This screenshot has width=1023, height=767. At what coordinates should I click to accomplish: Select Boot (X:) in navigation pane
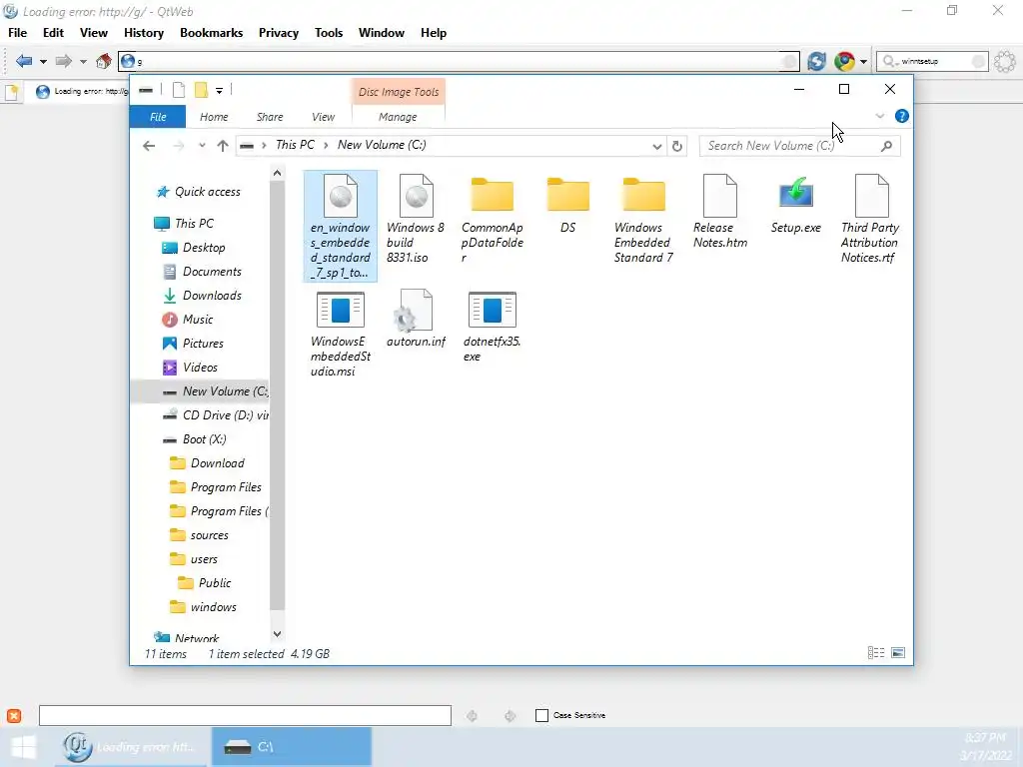click(195, 439)
